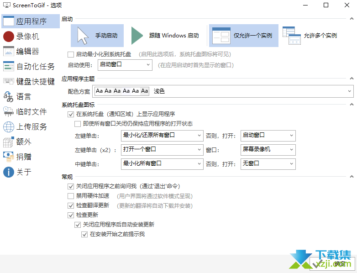Screen dimensions: 357x273
Task: Toggle 在安装开始之前提示我 checkbox
Action: pos(84,234)
